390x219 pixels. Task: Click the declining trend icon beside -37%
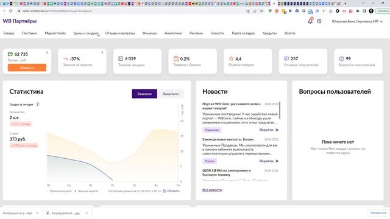pyautogui.click(x=66, y=59)
